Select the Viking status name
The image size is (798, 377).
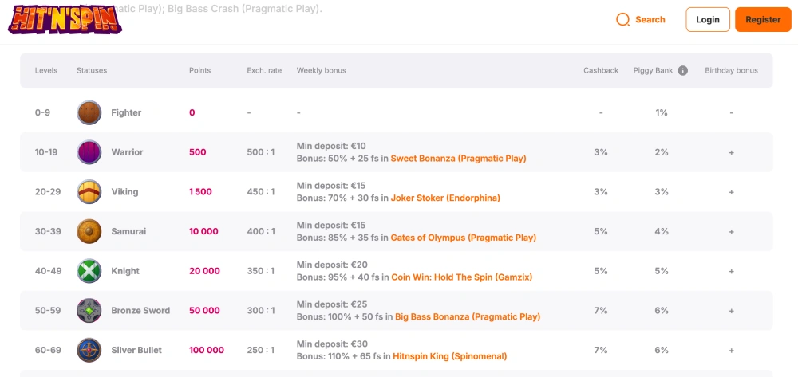124,192
